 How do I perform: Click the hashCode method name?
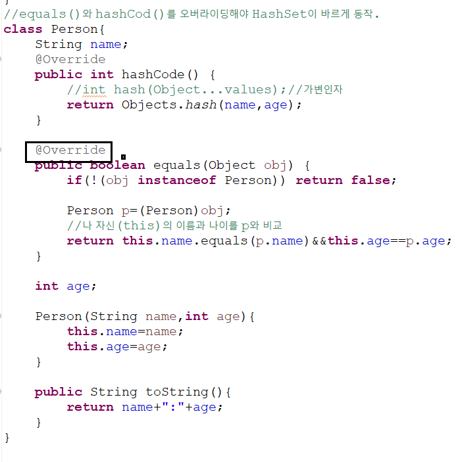click(153, 74)
